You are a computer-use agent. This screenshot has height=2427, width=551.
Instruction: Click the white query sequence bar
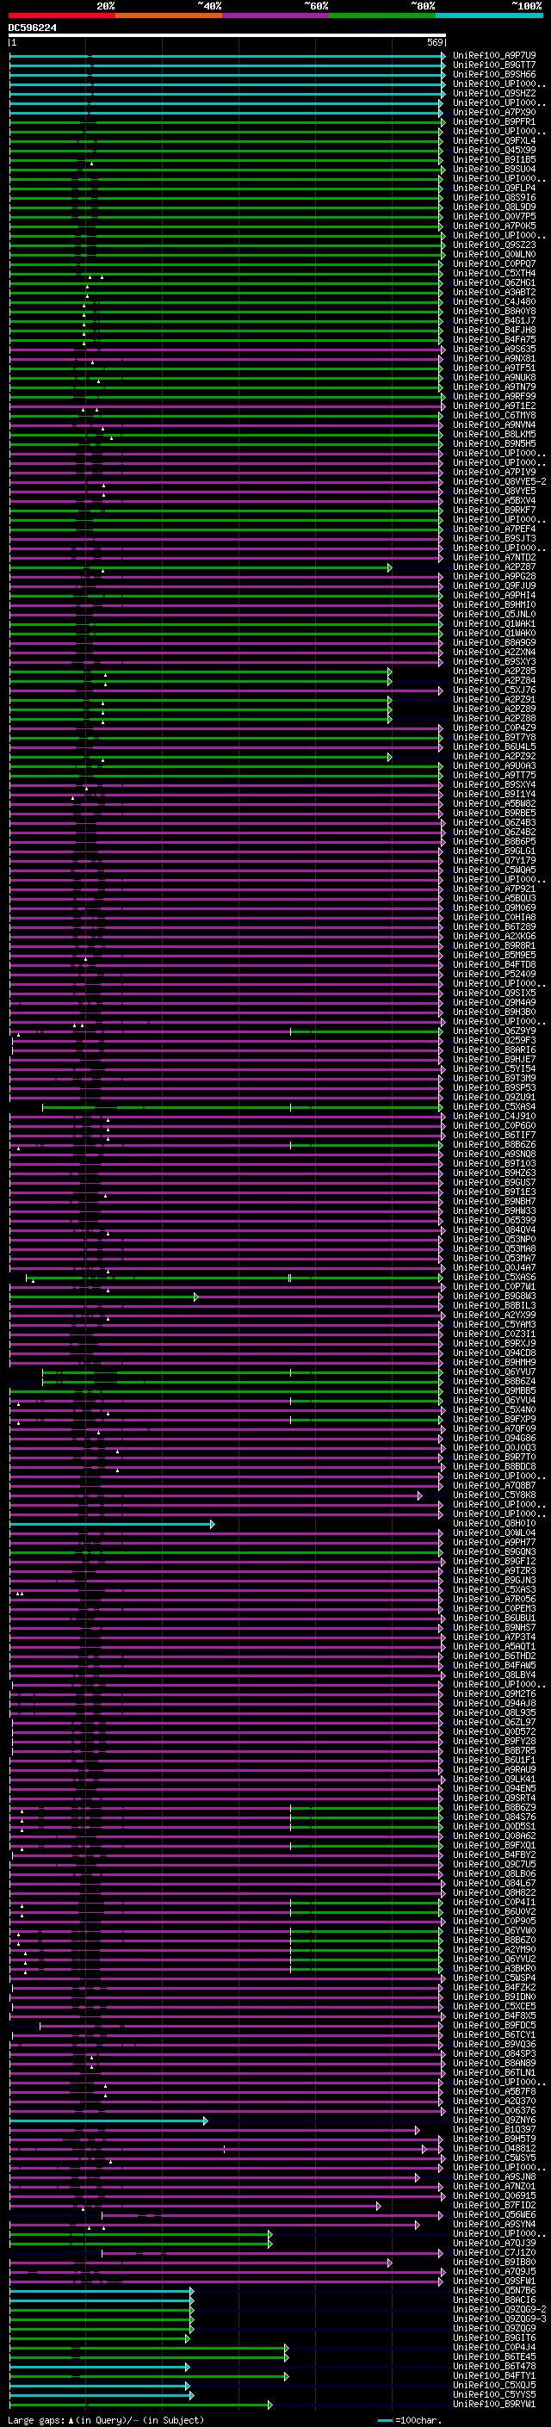point(227,34)
